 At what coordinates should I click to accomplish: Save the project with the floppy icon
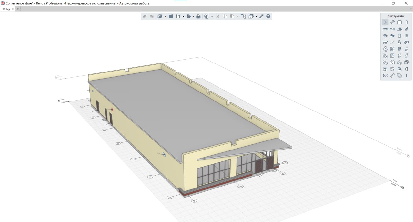[178, 16]
